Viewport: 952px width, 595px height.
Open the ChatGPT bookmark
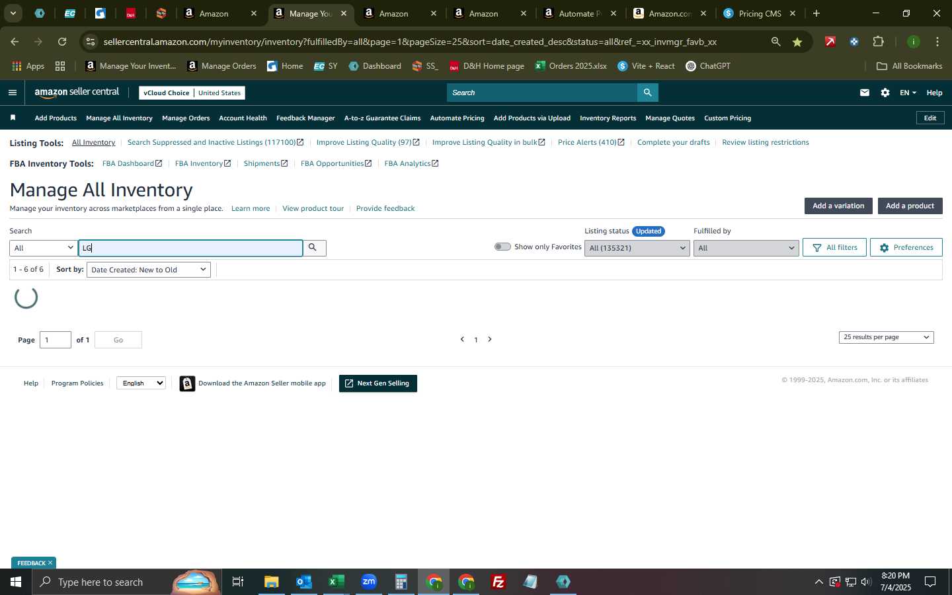click(708, 66)
